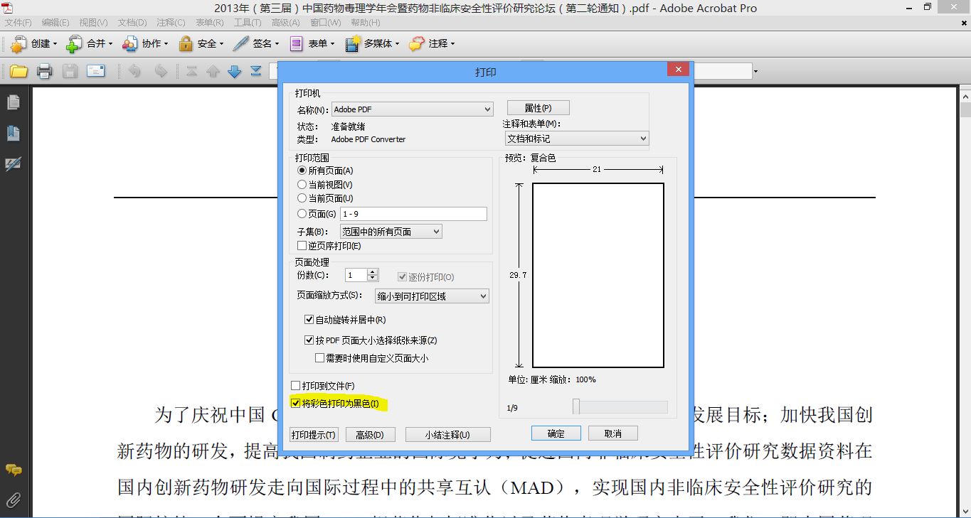Open the 文件(F) menu
Image resolution: width=971 pixels, height=518 pixels.
[18, 23]
